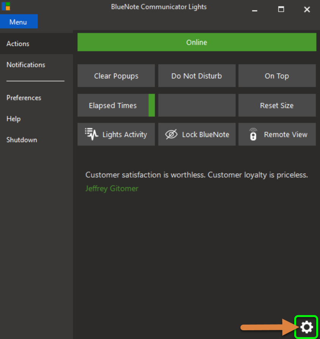Toggle the Elapsed Times button

coord(116,105)
